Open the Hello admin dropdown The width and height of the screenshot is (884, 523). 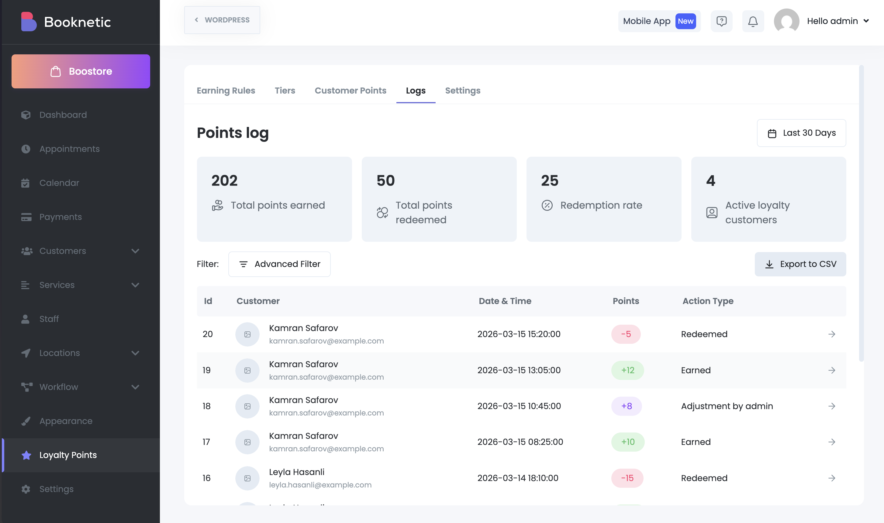(838, 21)
